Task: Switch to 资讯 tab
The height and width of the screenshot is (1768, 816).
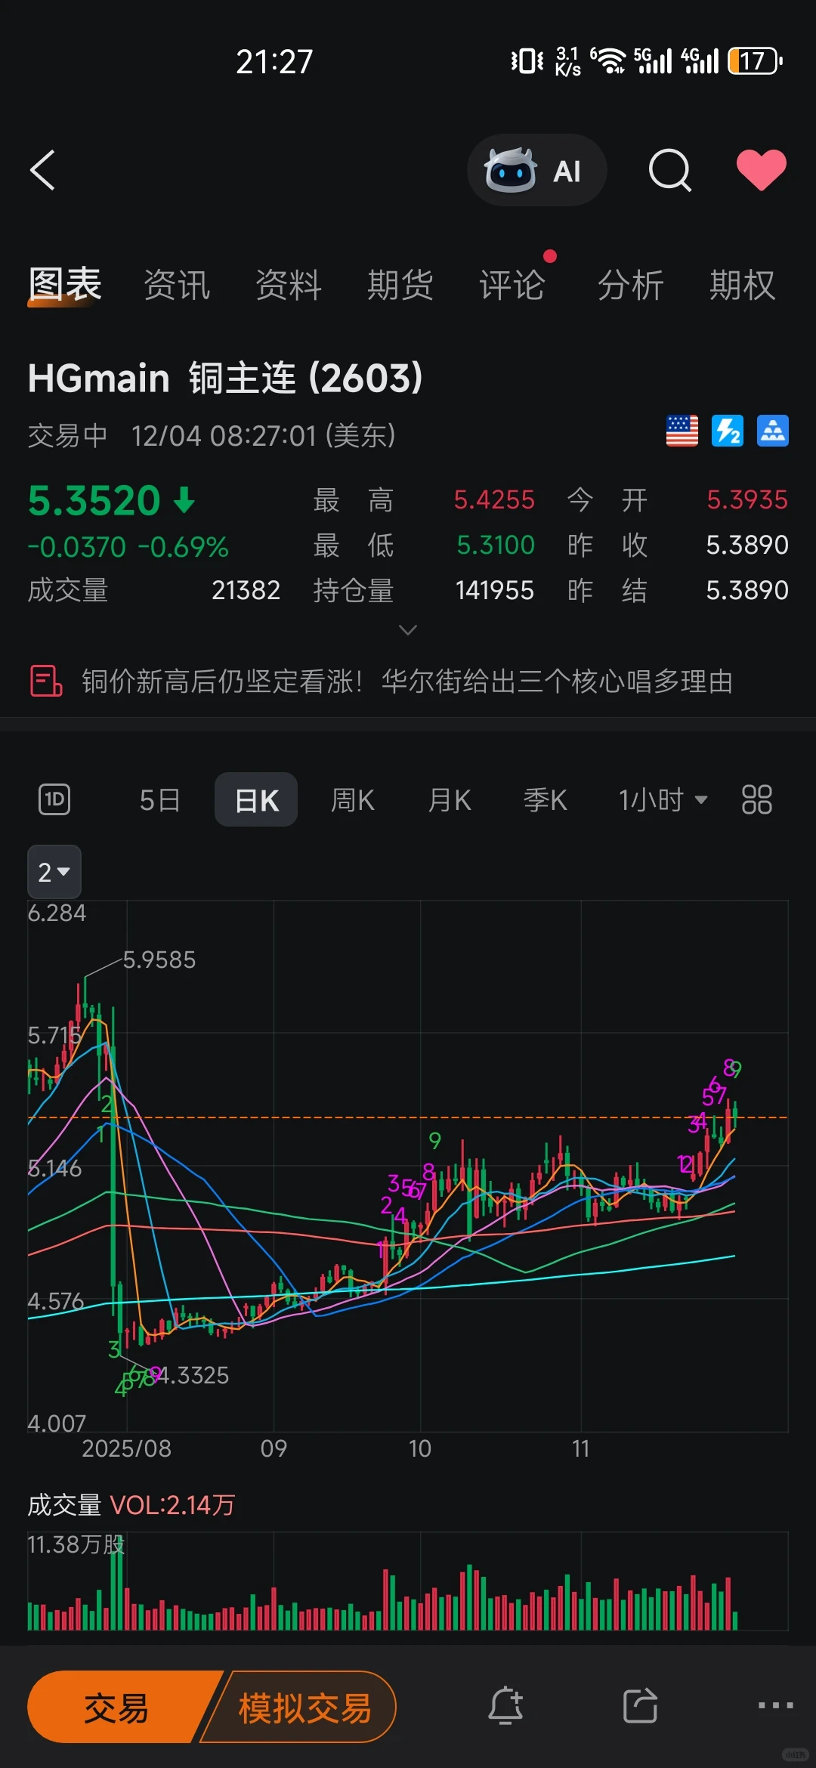Action: pos(177,286)
